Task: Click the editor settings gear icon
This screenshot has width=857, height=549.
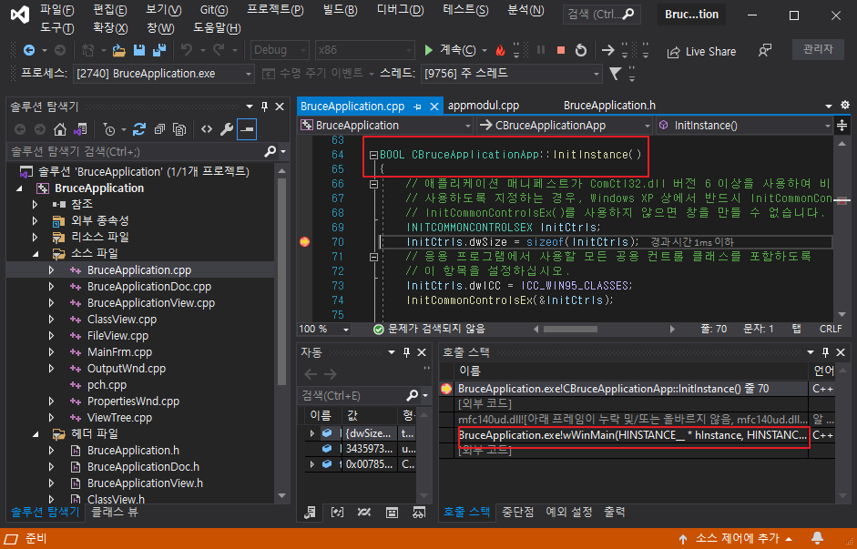Action: click(845, 105)
